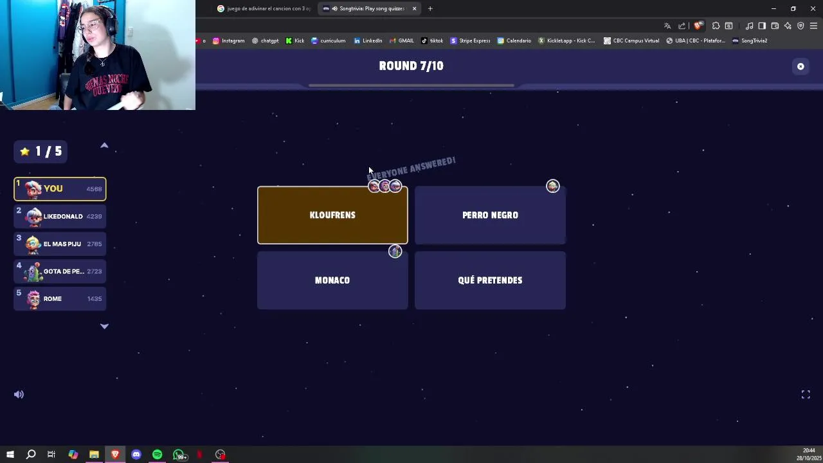Screen dimensions: 823x463
Task: Open Stripe Express bookmark
Action: pos(470,41)
